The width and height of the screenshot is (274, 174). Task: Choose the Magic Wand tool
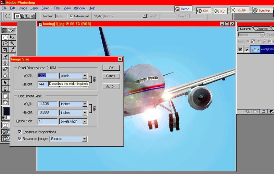[x=13, y=43]
